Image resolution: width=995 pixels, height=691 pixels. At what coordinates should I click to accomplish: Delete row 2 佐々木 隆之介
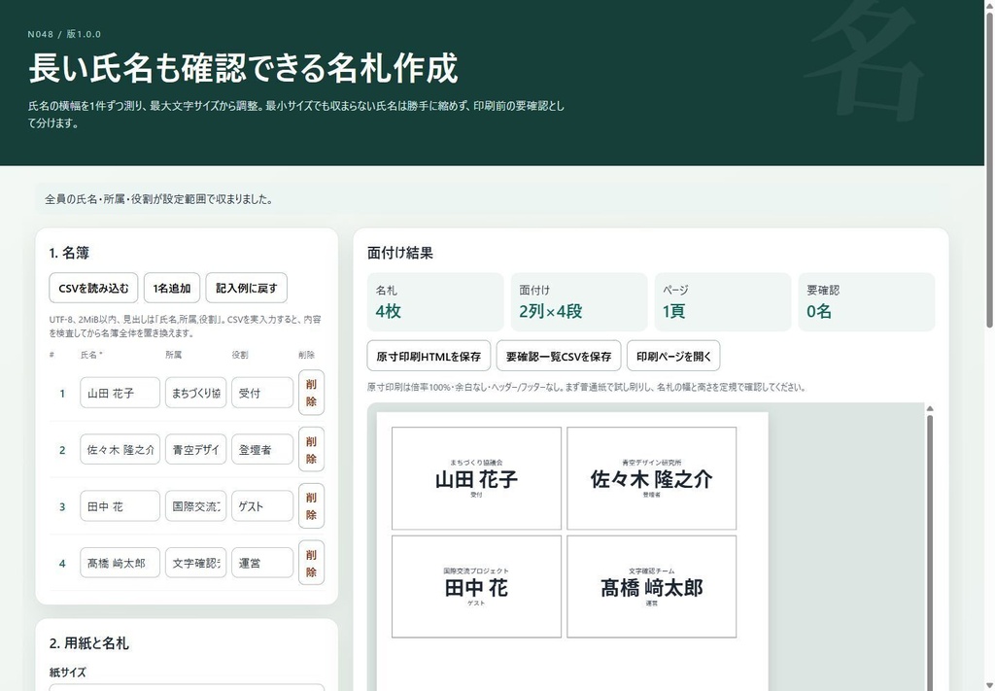311,449
